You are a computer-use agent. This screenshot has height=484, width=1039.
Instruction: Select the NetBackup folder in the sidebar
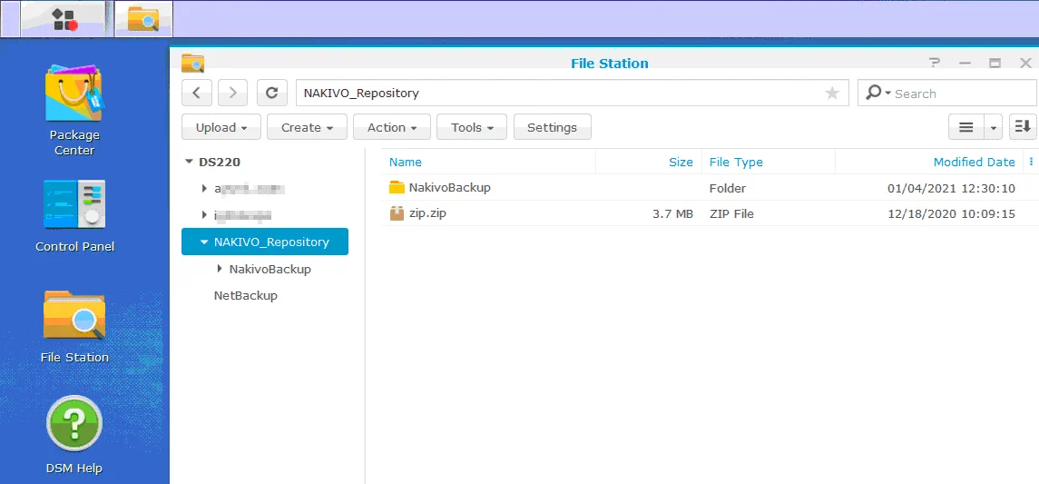click(x=245, y=295)
